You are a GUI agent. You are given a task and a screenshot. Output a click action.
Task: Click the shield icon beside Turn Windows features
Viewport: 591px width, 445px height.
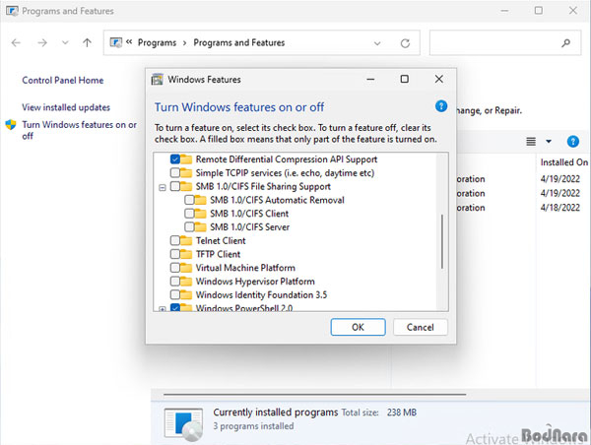click(x=11, y=125)
